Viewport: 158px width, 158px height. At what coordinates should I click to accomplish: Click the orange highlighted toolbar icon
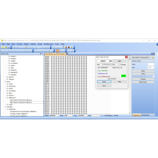point(58,51)
